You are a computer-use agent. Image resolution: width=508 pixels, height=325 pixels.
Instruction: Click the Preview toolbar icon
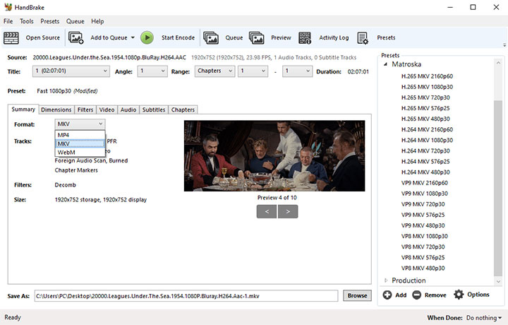(257, 37)
